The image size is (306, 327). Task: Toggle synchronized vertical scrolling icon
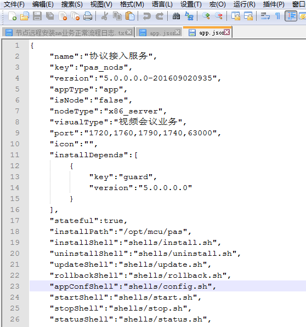[x=236, y=16]
